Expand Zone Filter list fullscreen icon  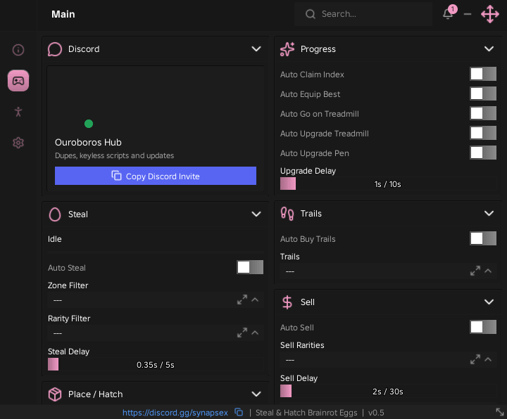242,300
